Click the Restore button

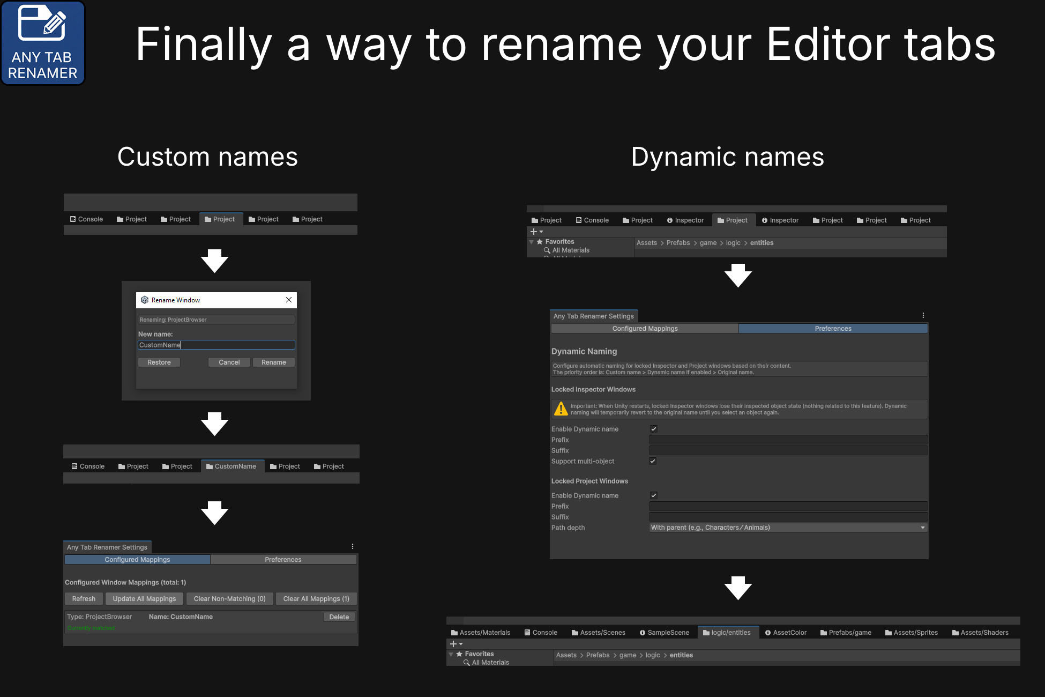(x=159, y=362)
